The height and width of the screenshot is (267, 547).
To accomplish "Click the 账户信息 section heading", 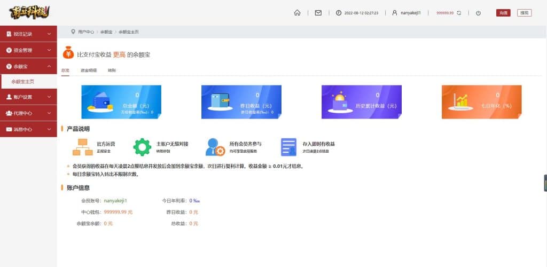I will pos(78,188).
